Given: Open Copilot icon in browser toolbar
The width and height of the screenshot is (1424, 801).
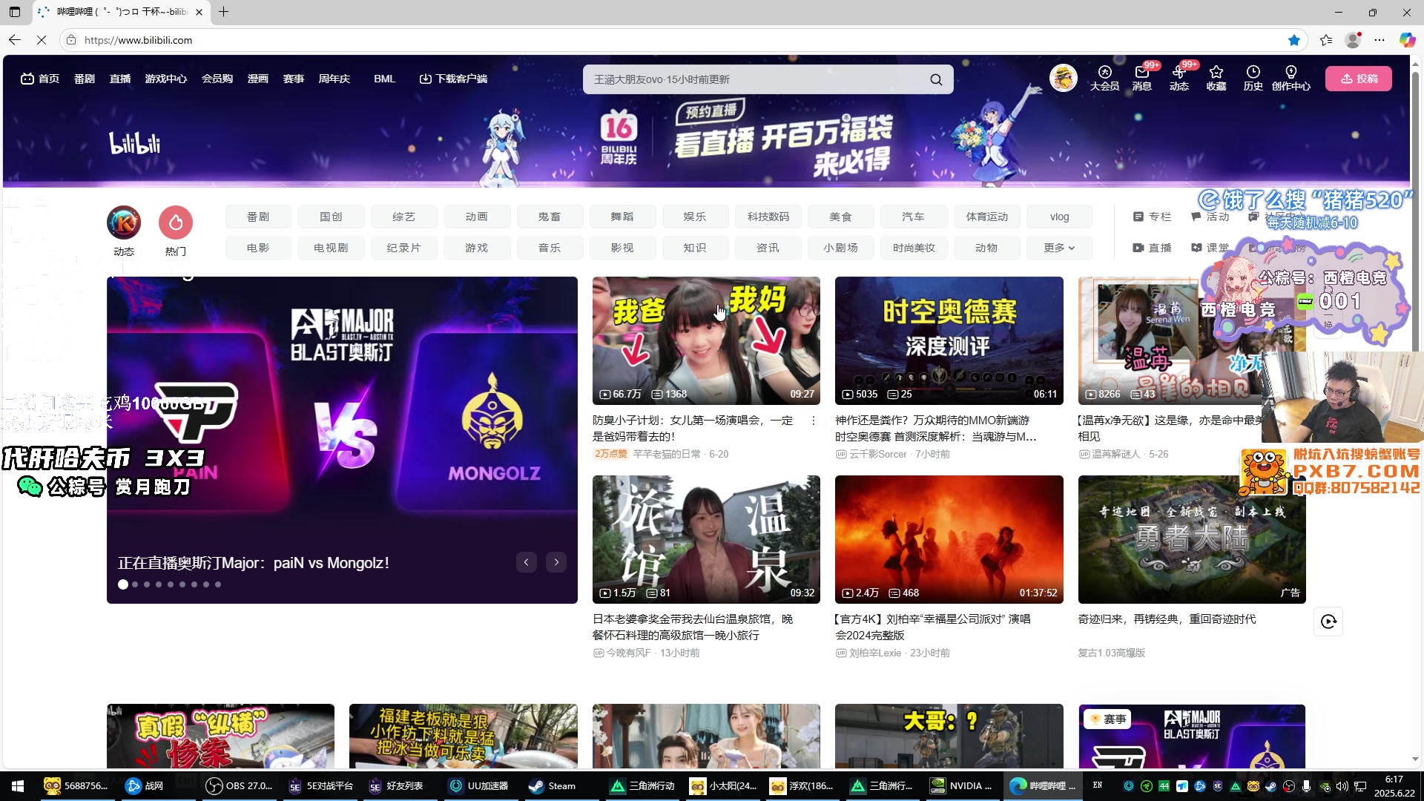Looking at the screenshot, I should (1407, 40).
